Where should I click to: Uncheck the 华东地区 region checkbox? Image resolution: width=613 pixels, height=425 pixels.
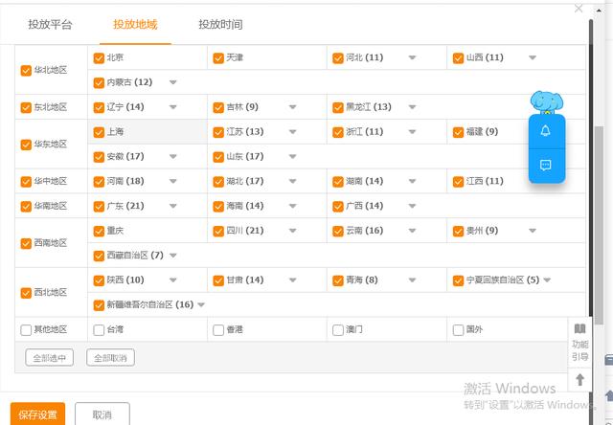point(26,145)
